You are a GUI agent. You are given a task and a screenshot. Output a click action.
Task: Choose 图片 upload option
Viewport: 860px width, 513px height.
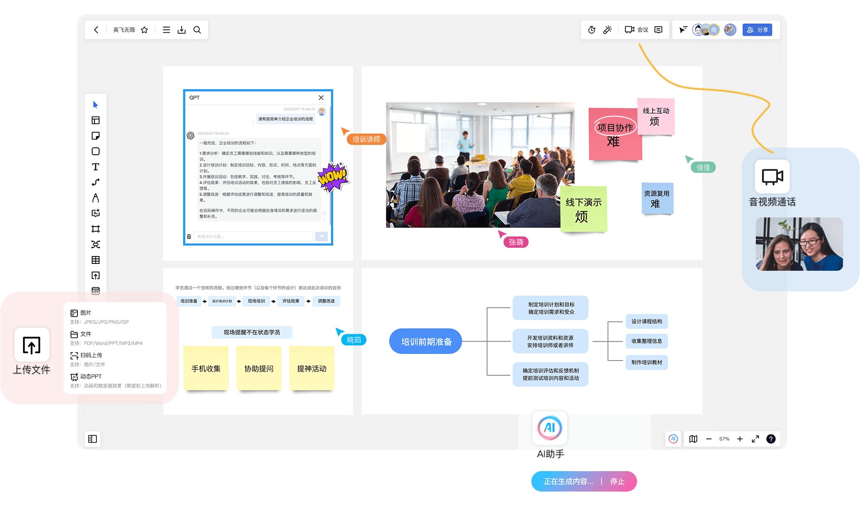(x=81, y=313)
